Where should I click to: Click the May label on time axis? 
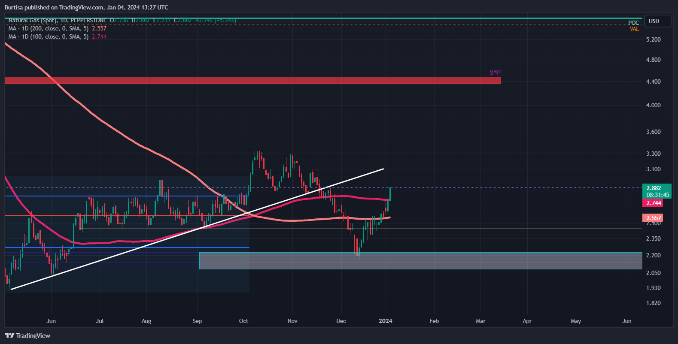pyautogui.click(x=576, y=321)
